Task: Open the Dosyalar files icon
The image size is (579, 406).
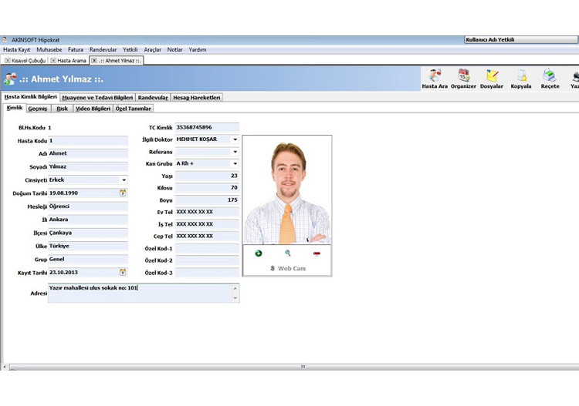Action: pos(492,79)
